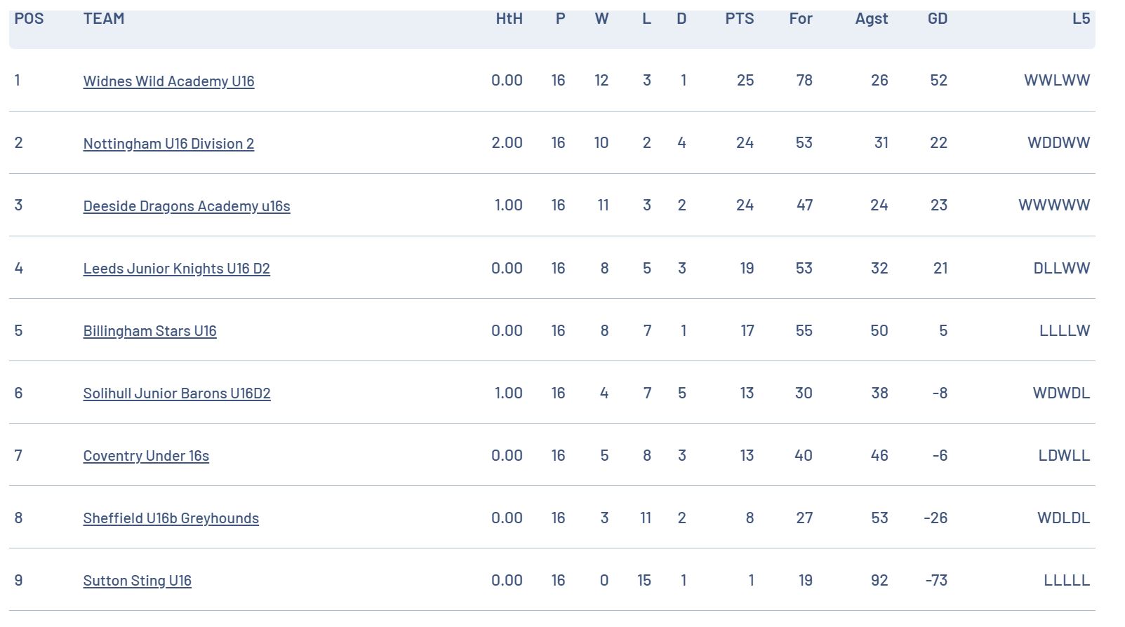This screenshot has width=1125, height=627.
Task: Open Sheffield U16b Greyhounds team link
Action: point(171,518)
